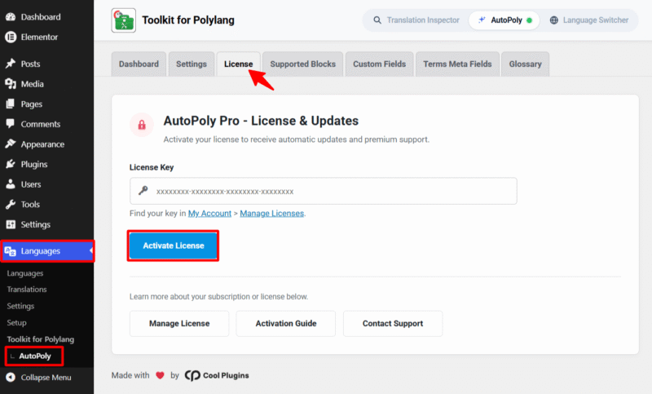Click the Activate License button

174,246
